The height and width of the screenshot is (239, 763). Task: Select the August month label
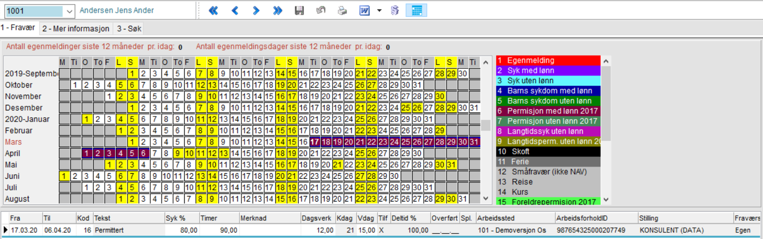click(x=17, y=199)
